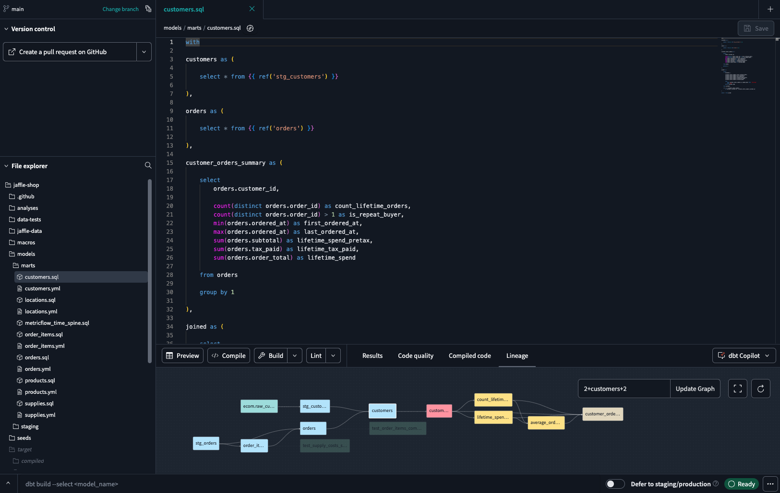Copy the branch name using the copy icon
780x493 pixels.
(147, 9)
